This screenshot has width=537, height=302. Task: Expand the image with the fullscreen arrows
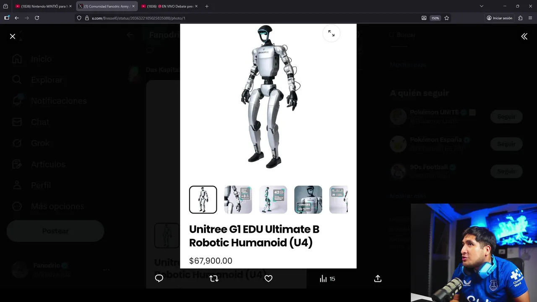[x=331, y=34]
